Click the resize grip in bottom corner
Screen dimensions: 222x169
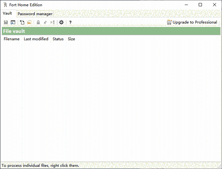pos(220,167)
